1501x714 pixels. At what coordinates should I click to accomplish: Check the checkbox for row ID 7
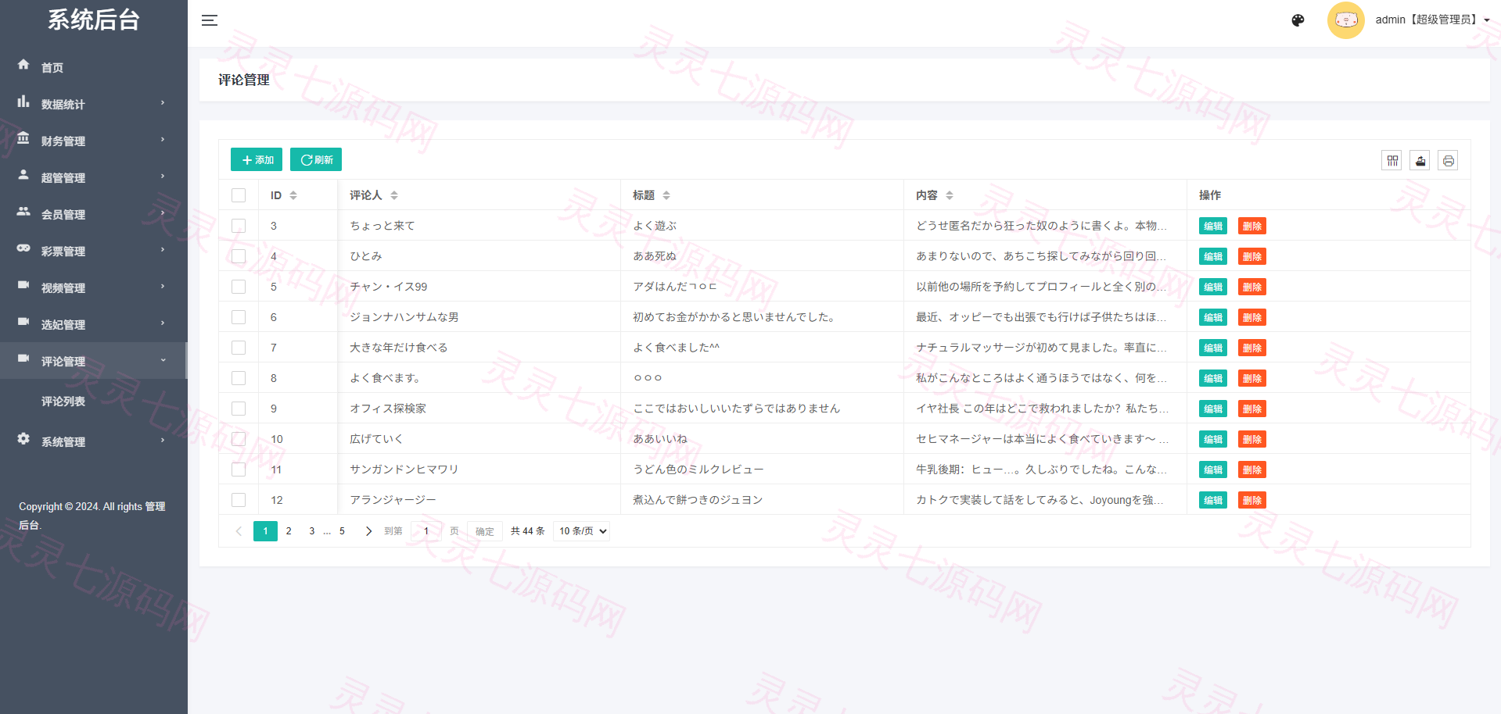pyautogui.click(x=239, y=348)
